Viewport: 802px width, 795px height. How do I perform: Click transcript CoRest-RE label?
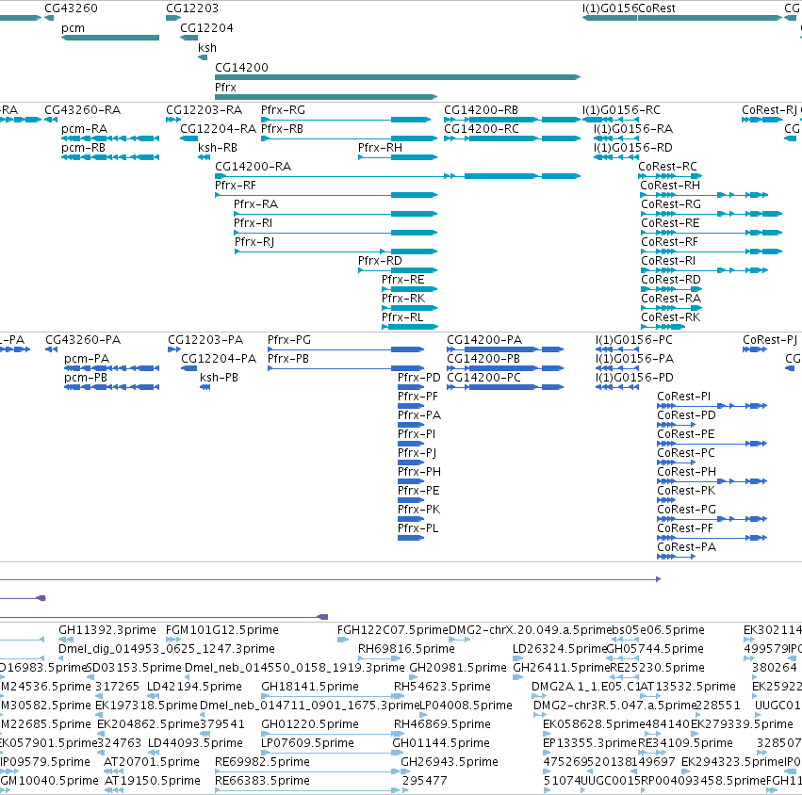pos(671,223)
